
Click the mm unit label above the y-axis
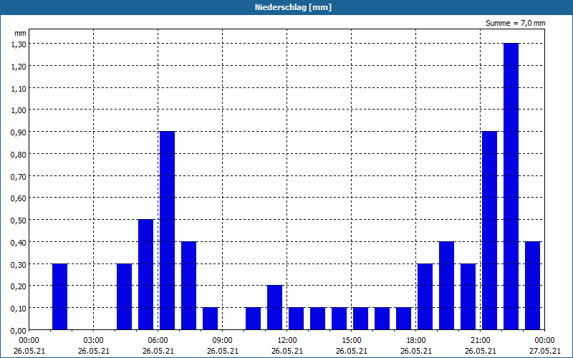point(21,33)
